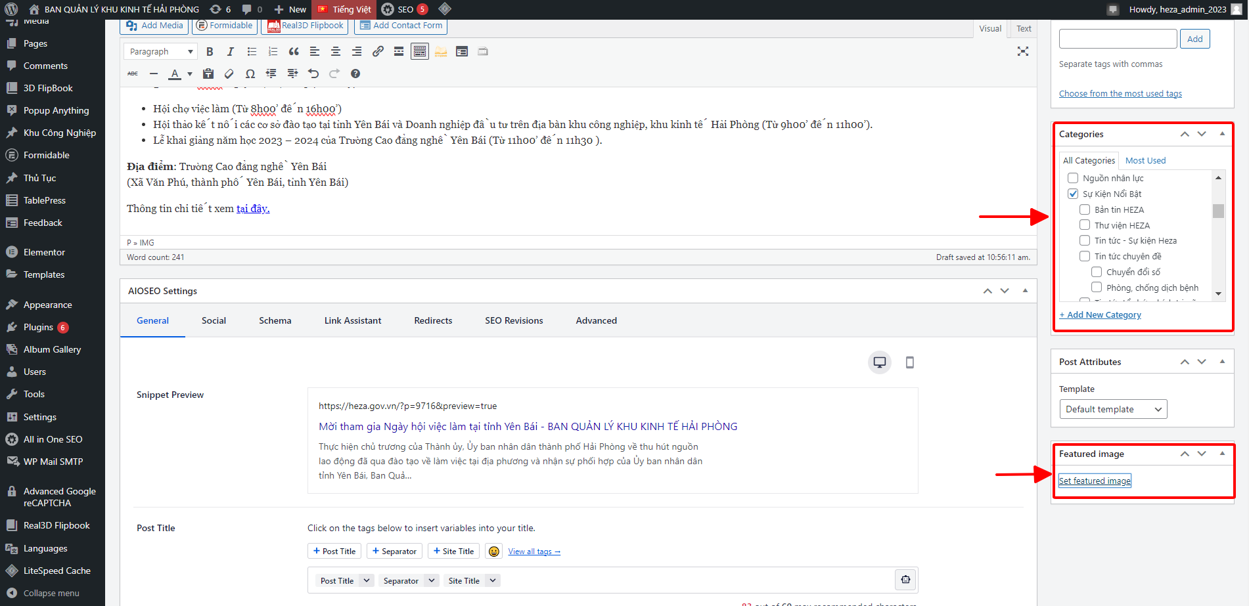Check the Bản tin HEZA category
The height and width of the screenshot is (606, 1249).
[x=1085, y=209]
